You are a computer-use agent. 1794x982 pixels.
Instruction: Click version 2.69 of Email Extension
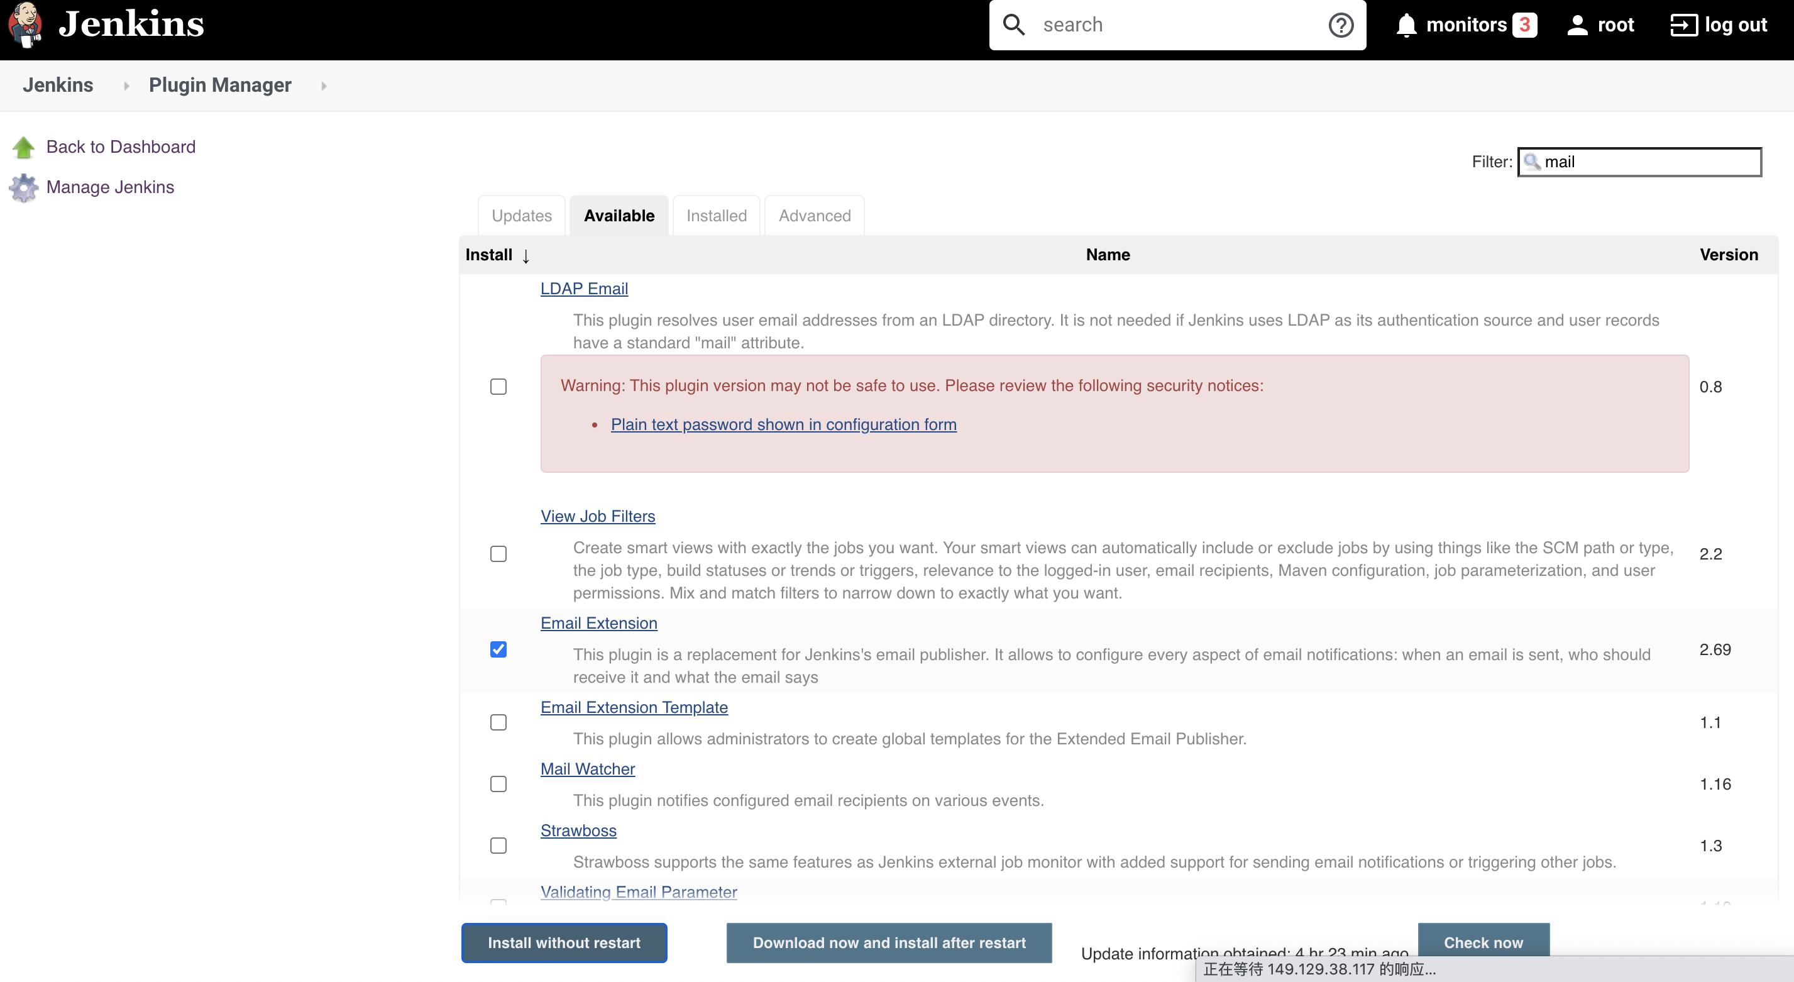1715,650
